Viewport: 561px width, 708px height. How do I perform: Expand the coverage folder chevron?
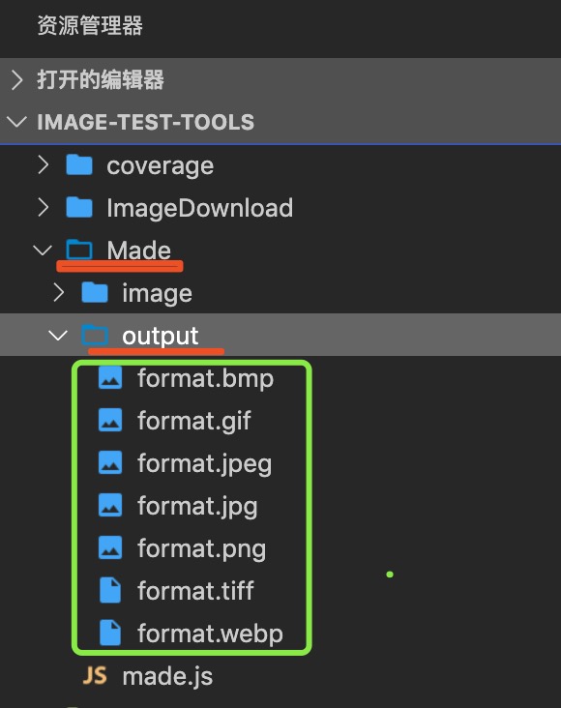(43, 164)
